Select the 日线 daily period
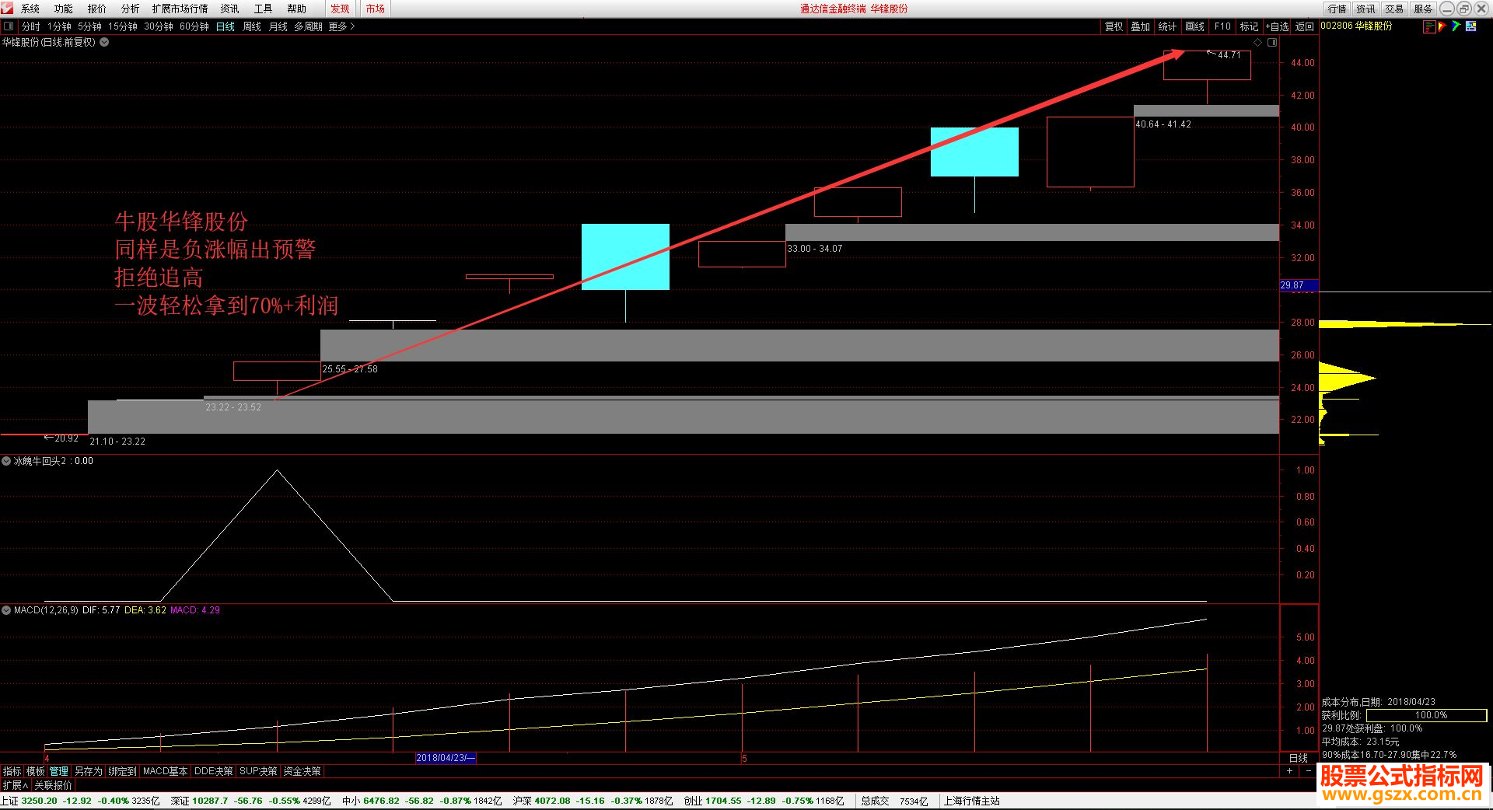The width and height of the screenshot is (1493, 810). pyautogui.click(x=226, y=26)
